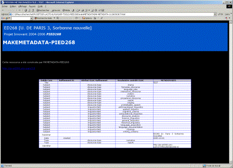Click inside the Google toolbar search field

pos(21,18)
